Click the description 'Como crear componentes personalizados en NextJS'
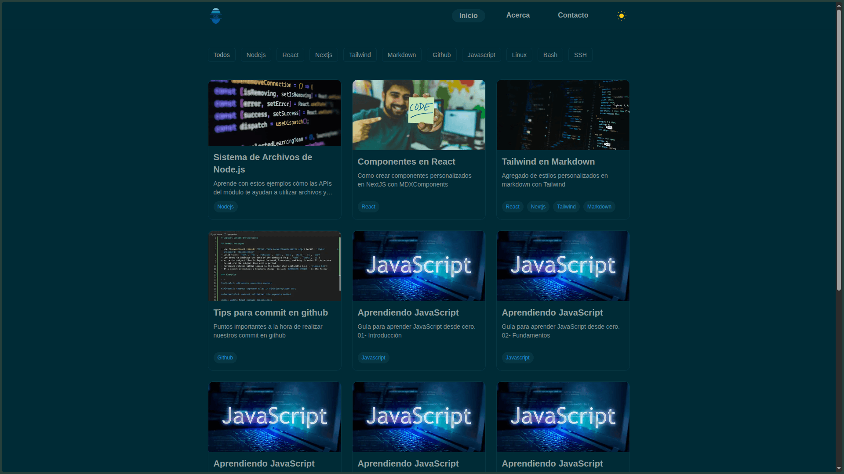Screen dimensions: 844x474 (415, 180)
